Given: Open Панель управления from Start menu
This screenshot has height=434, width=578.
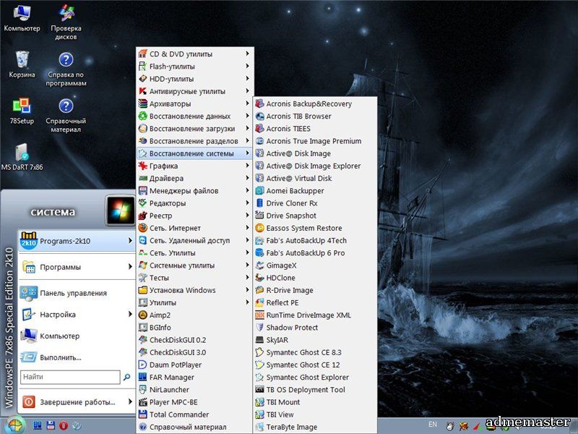Looking at the screenshot, I should pos(77,293).
